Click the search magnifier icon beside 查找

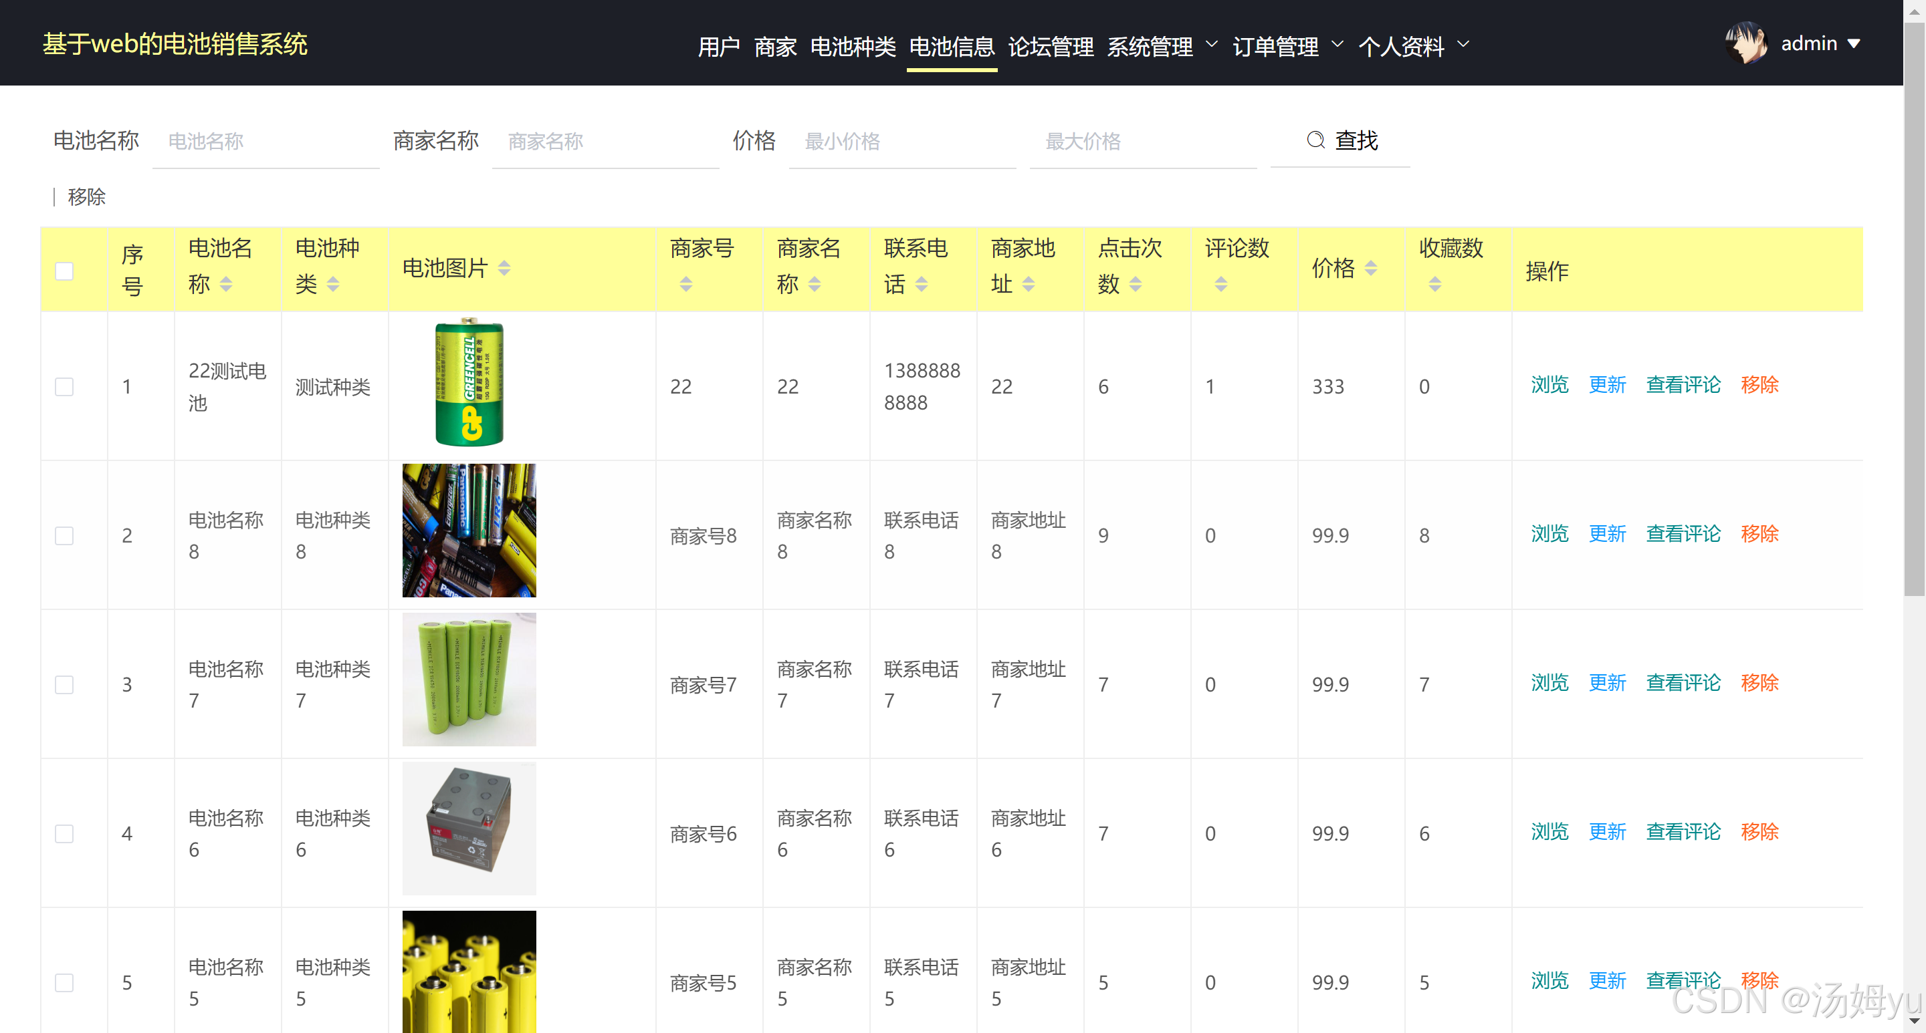tap(1315, 140)
